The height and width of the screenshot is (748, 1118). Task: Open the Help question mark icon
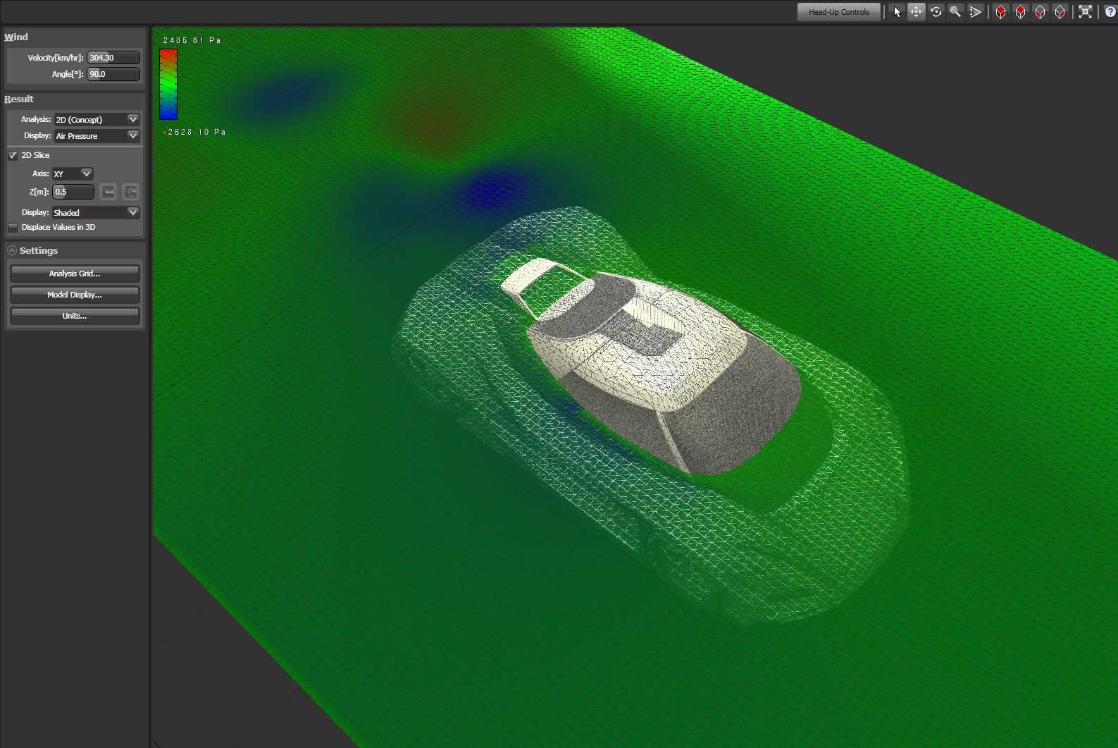click(x=1110, y=12)
